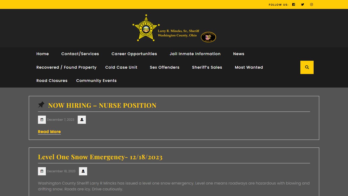This screenshot has height=196, width=348.
Task: Open Jail Inmate Information page
Action: point(195,54)
